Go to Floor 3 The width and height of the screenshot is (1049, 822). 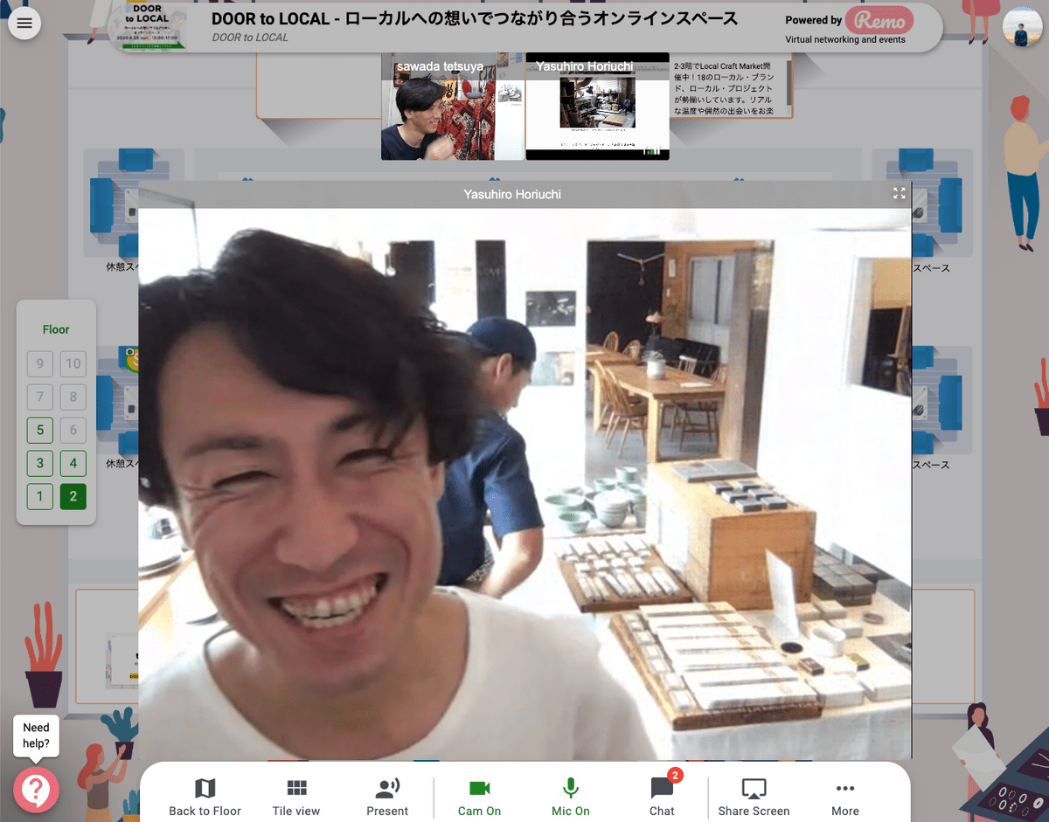pyautogui.click(x=39, y=463)
